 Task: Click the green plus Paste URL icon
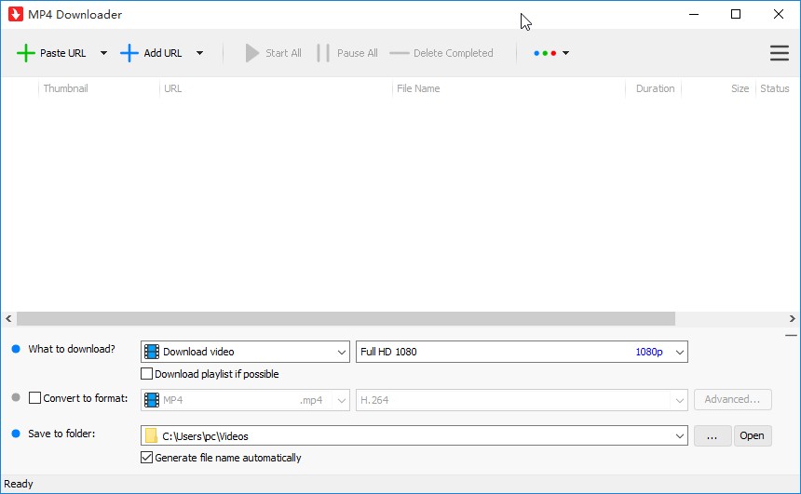[25, 53]
